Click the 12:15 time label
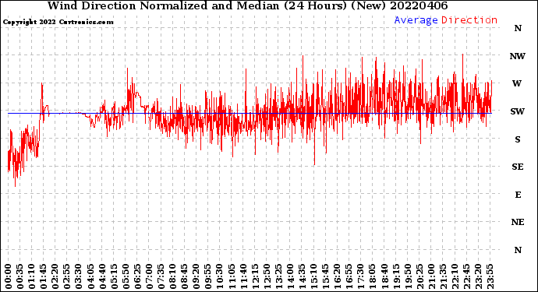This screenshot has width=538, height=292. (x=255, y=276)
